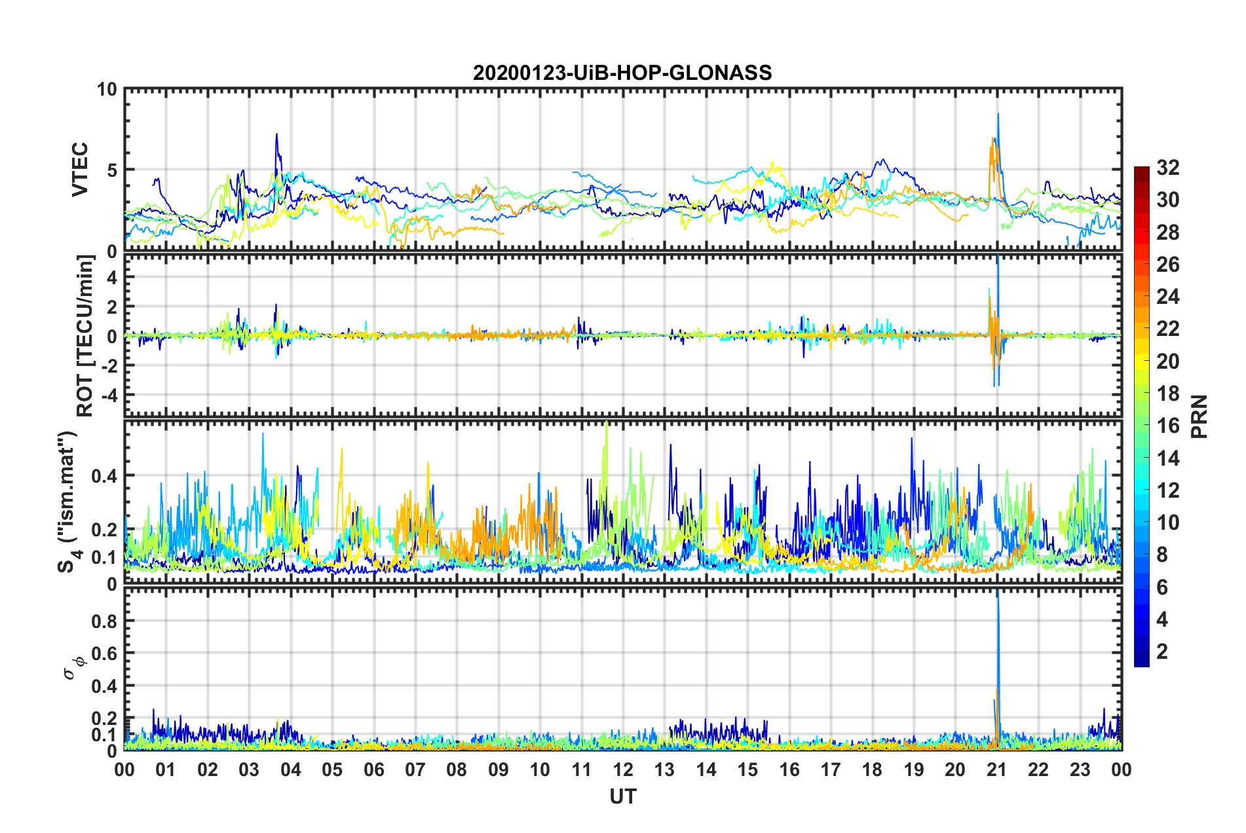This screenshot has height=833, width=1246.
Task: Click colorbar tick value 32
Action: tap(1167, 168)
